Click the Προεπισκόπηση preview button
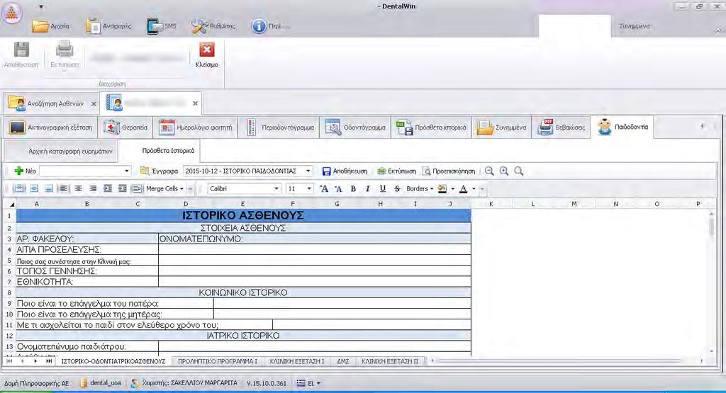This screenshot has width=726, height=393. 449,171
